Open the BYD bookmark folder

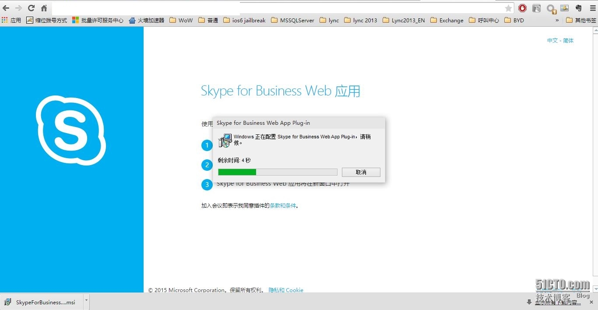click(514, 20)
